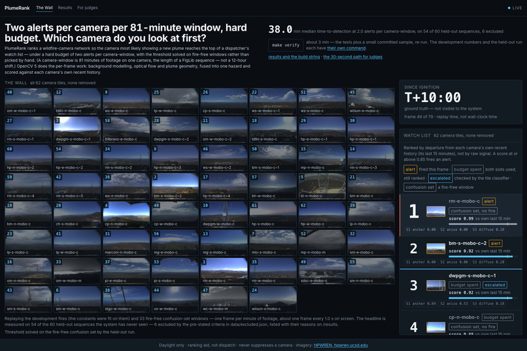Visit the HPWREN hpwren.ucsd.edu link

click(x=341, y=345)
